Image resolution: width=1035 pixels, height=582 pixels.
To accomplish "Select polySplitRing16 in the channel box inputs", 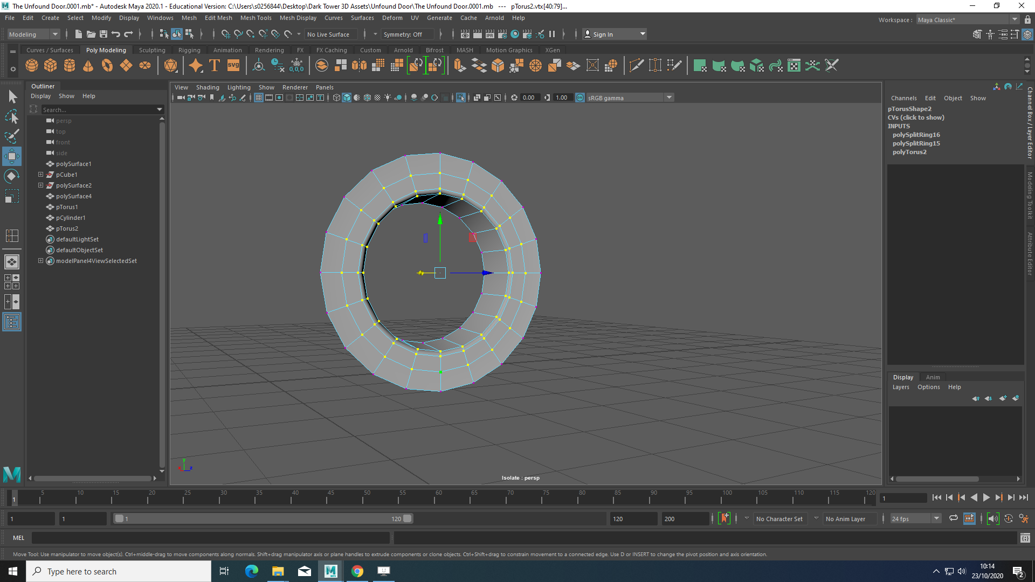I will [x=916, y=135].
